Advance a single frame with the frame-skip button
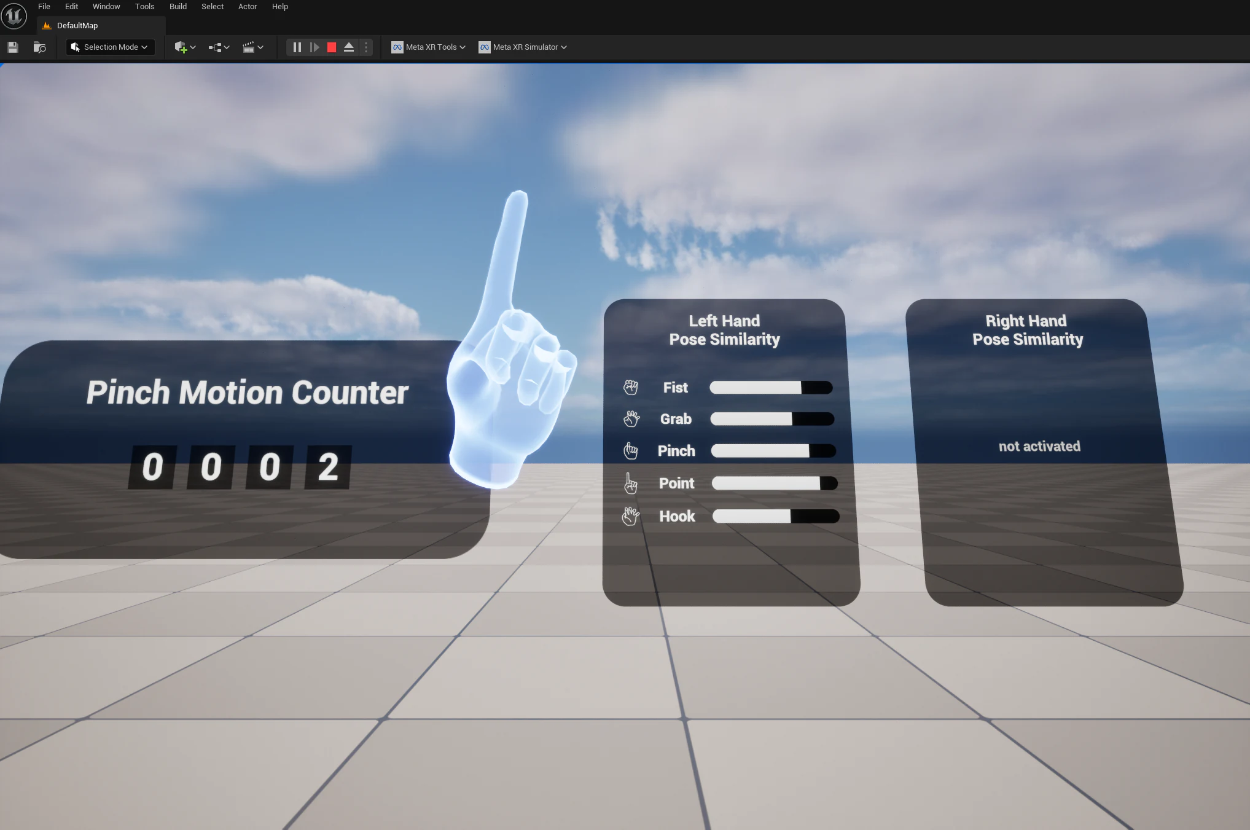The width and height of the screenshot is (1250, 830). [x=314, y=47]
